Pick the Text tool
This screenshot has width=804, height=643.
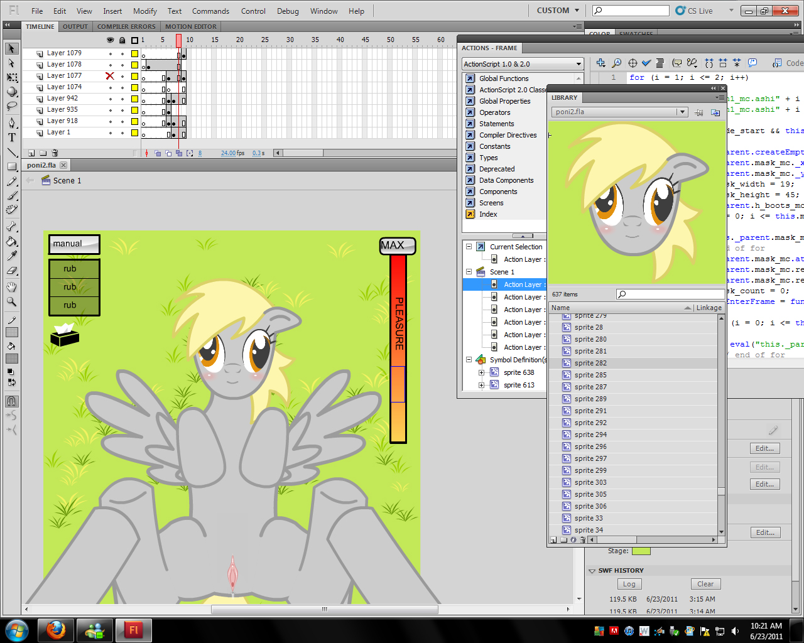point(12,138)
